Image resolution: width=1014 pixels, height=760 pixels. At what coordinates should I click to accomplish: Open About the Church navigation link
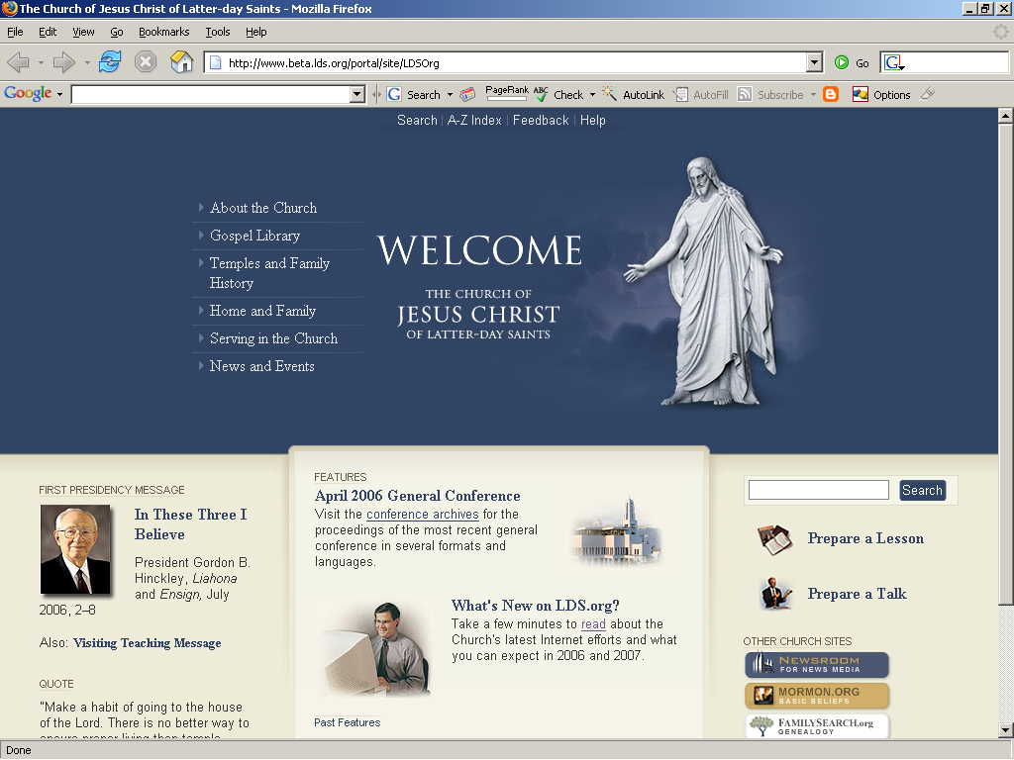click(263, 208)
